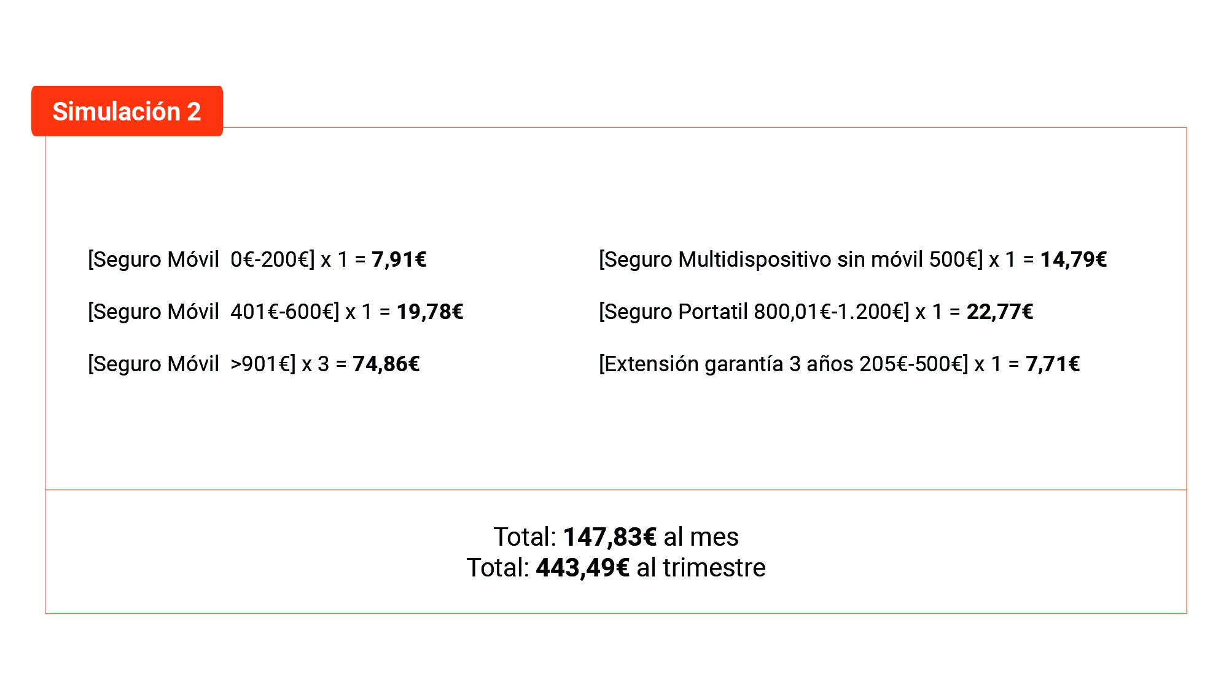1229x692 pixels.
Task: Click the 19,78€ amount
Action: (x=429, y=312)
